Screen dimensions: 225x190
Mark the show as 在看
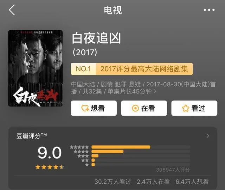(x=144, y=108)
